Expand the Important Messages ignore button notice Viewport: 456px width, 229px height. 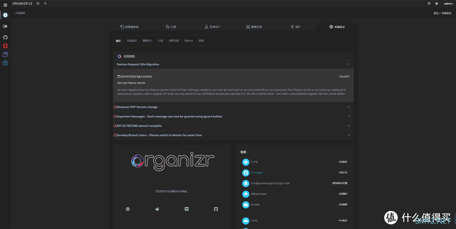pyautogui.click(x=349, y=117)
